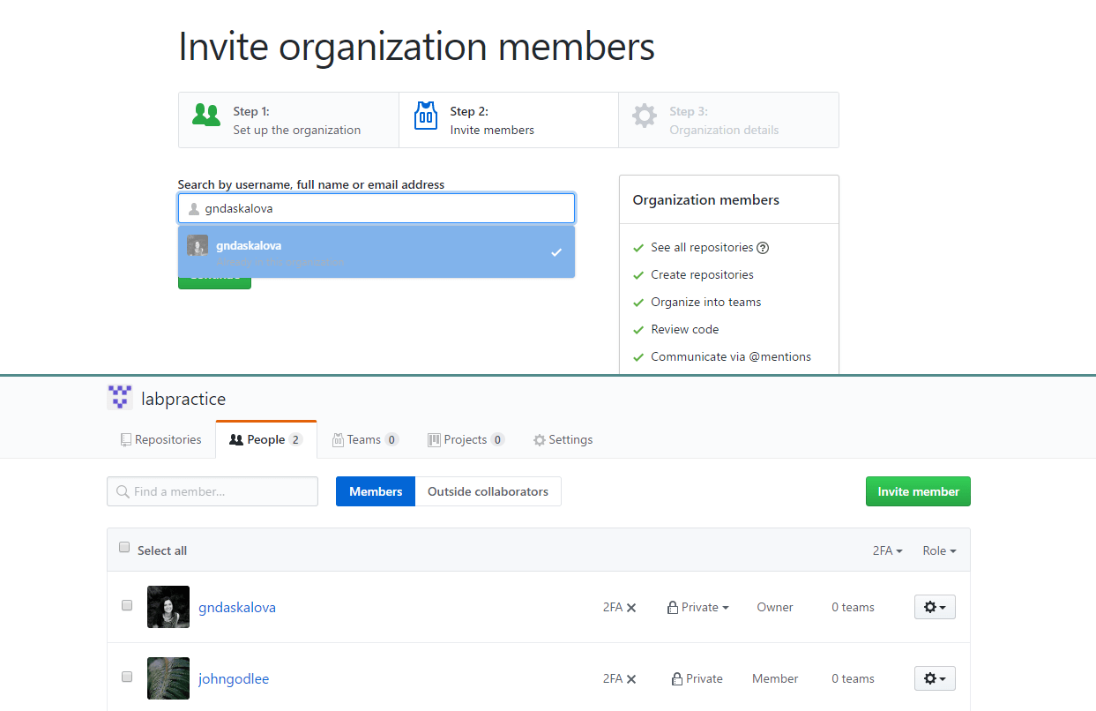Screen dimensions: 1096x711
Task: Click the magnifier icon in Find a member field
Action: (x=123, y=491)
